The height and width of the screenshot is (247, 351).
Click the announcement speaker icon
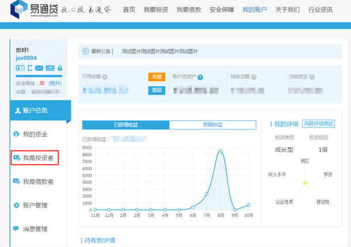coord(85,51)
